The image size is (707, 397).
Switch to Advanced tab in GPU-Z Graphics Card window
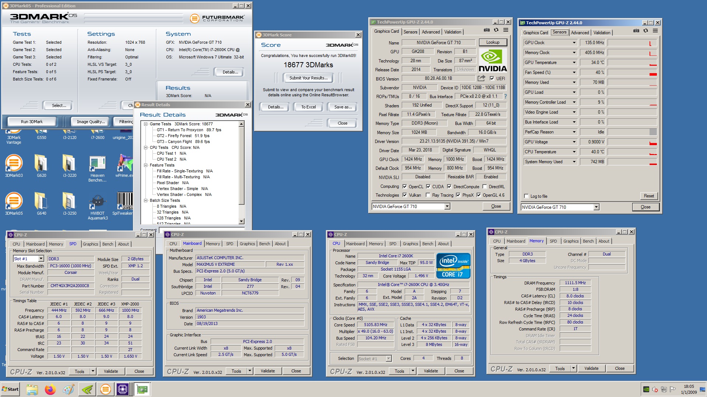(430, 32)
